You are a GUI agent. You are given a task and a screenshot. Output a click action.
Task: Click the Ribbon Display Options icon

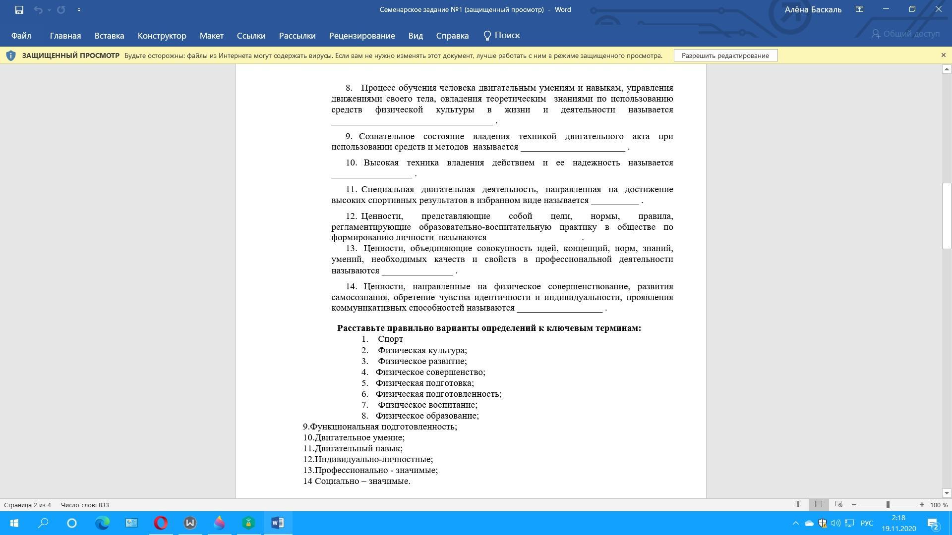point(859,9)
